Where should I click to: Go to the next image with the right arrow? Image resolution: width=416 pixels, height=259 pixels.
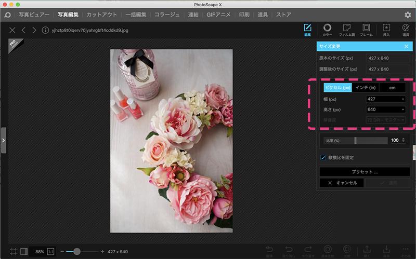34,30
